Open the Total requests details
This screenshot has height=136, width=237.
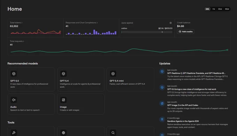pos(17,41)
